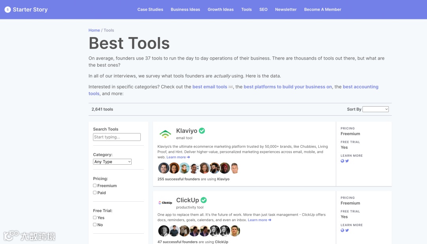Click Learn more in the Klaviyo description
Viewport: 427px width, 244px height.
pos(178,157)
